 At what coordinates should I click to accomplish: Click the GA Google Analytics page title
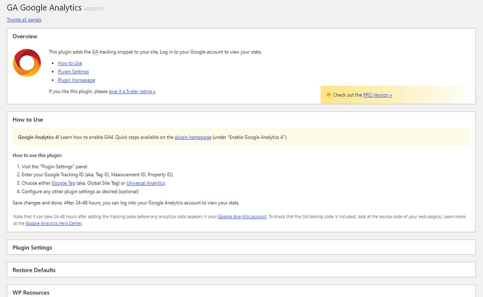pos(44,8)
